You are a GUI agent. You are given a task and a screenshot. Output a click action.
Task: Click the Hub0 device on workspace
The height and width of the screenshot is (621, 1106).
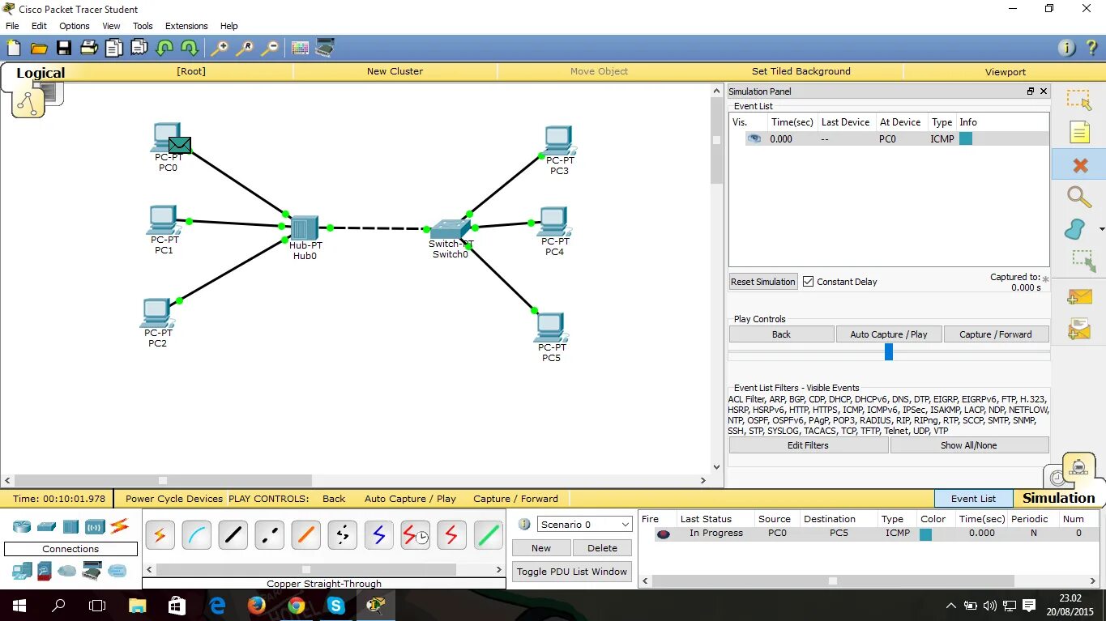click(305, 228)
